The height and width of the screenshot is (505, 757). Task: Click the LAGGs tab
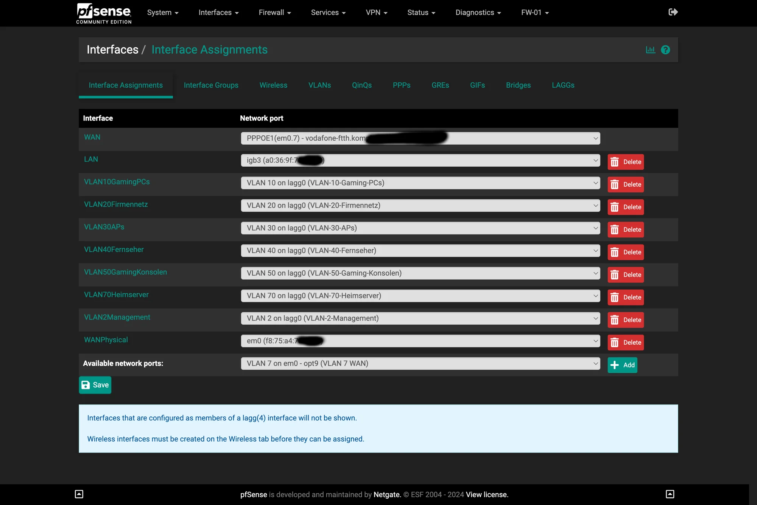click(564, 85)
